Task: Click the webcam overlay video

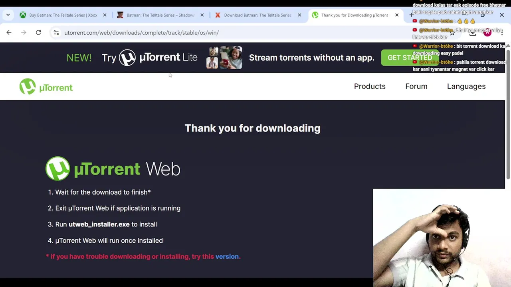Action: coord(442,238)
